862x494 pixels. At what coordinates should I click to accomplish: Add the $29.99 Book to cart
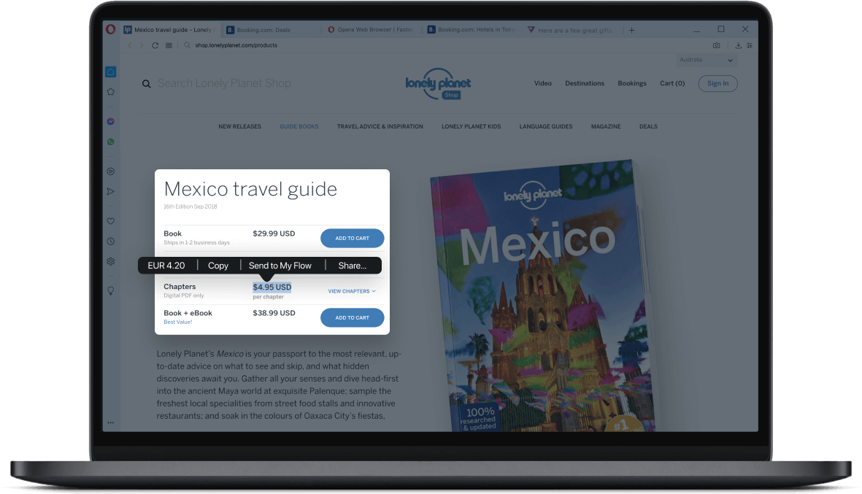tap(352, 238)
